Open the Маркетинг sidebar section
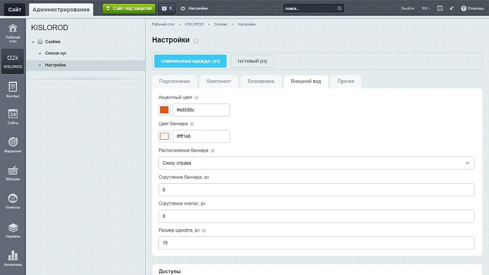The height and width of the screenshot is (275, 489). click(x=13, y=145)
